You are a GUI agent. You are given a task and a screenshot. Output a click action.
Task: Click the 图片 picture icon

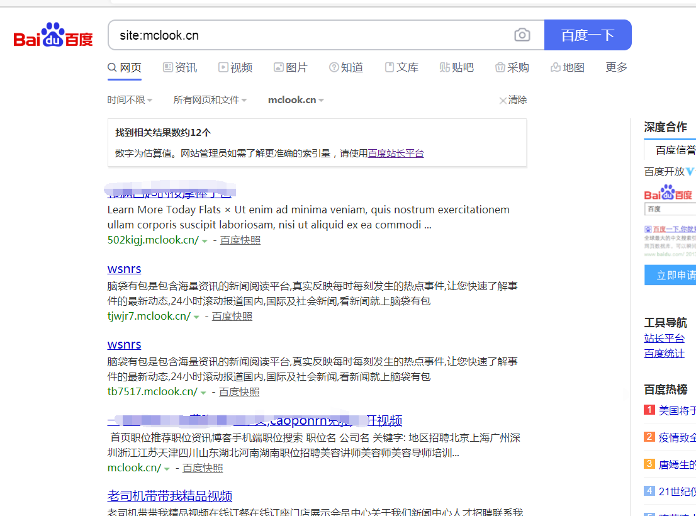(279, 67)
